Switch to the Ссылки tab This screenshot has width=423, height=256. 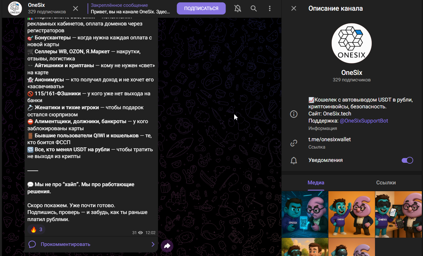386,183
